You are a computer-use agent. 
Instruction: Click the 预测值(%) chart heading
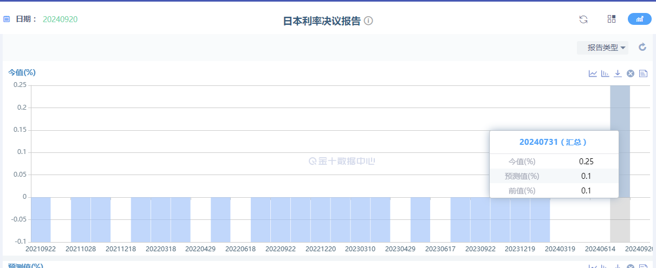(25, 265)
